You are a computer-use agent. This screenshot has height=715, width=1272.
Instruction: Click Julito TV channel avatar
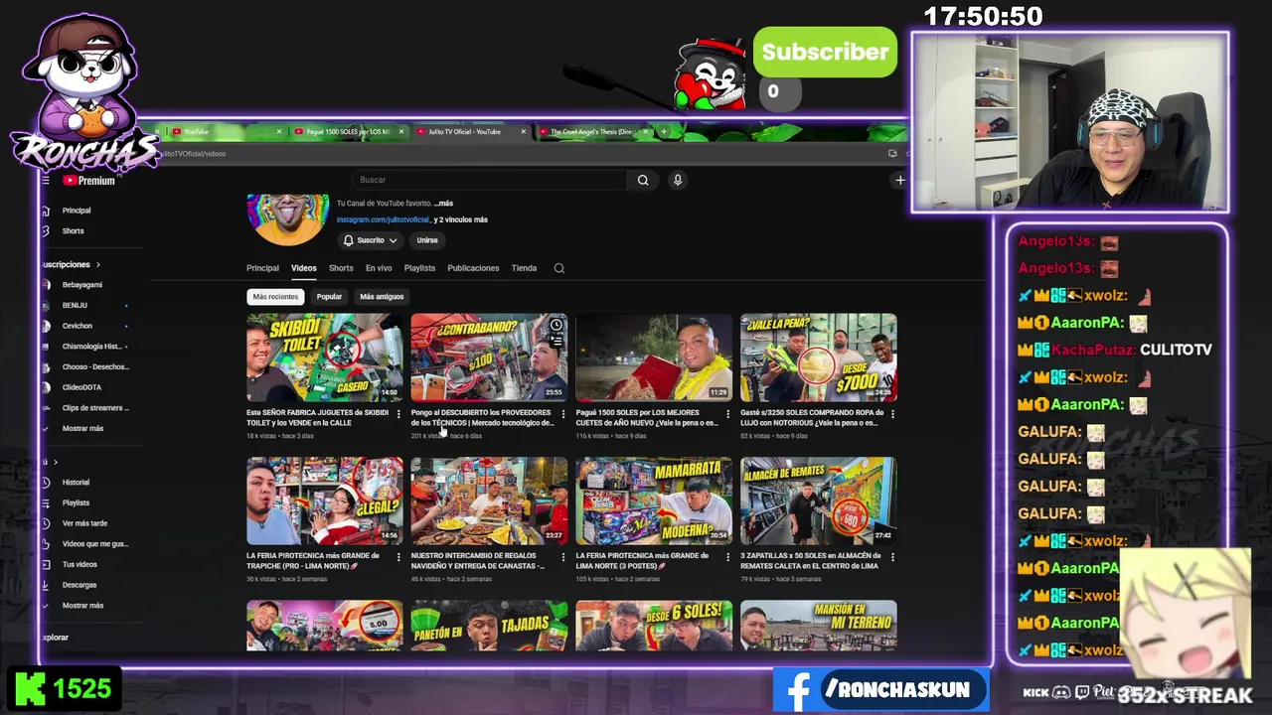point(288,218)
